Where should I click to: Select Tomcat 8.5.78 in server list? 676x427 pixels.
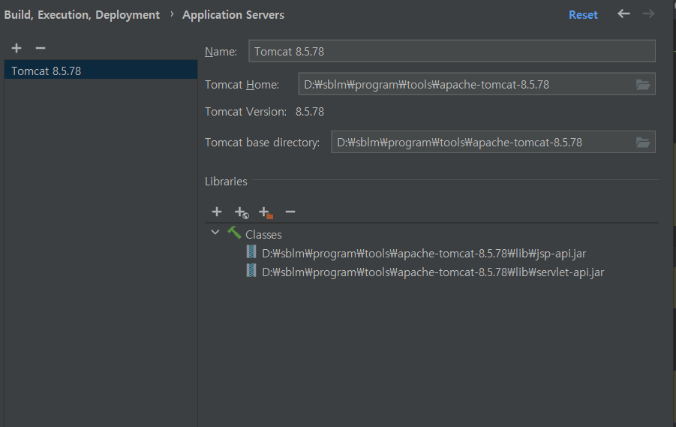click(101, 71)
